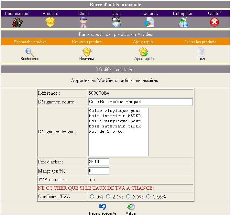This screenshot has width=231, height=215.
Task: Click the Quitter menu label
Action: click(214, 13)
